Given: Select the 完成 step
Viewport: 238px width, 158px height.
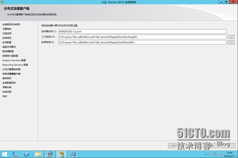Looking at the screenshot, I should click(x=5, y=96).
